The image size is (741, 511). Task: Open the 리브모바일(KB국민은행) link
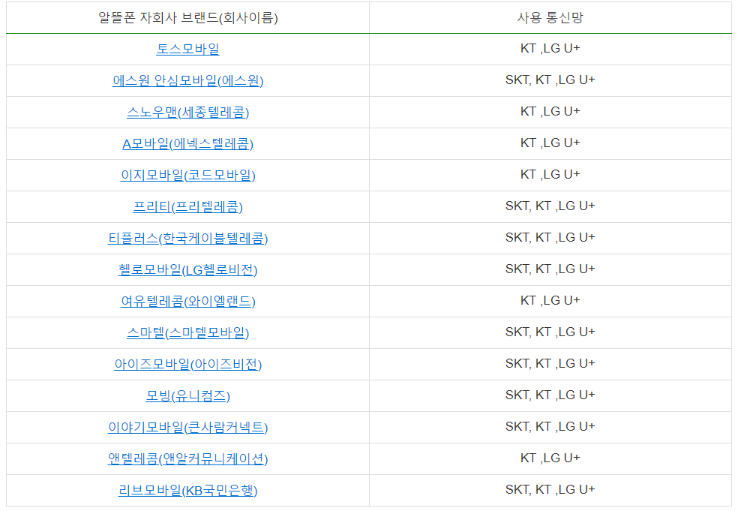(x=187, y=490)
